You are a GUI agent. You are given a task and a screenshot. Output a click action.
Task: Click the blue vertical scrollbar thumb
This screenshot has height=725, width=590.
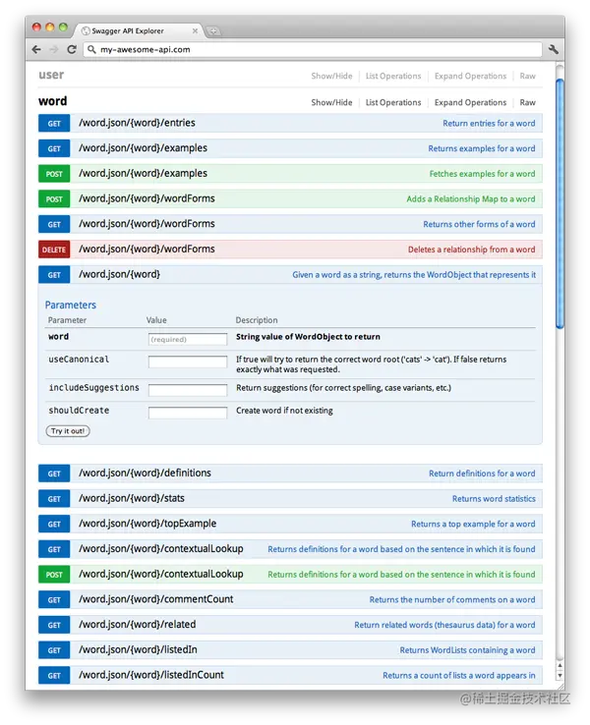(560, 203)
